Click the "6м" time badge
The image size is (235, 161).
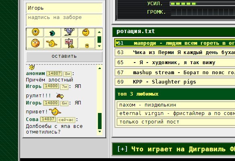[64, 103]
